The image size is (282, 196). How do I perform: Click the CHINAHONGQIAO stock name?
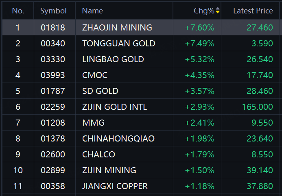click(x=118, y=139)
